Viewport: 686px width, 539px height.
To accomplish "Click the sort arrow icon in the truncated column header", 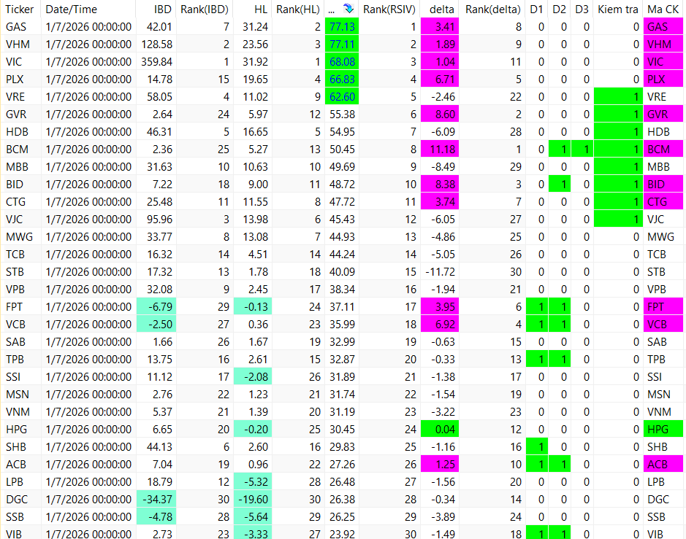I will (x=348, y=8).
